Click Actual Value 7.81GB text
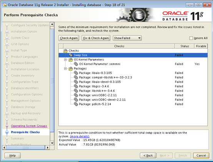213x162 pixels. 87,144
